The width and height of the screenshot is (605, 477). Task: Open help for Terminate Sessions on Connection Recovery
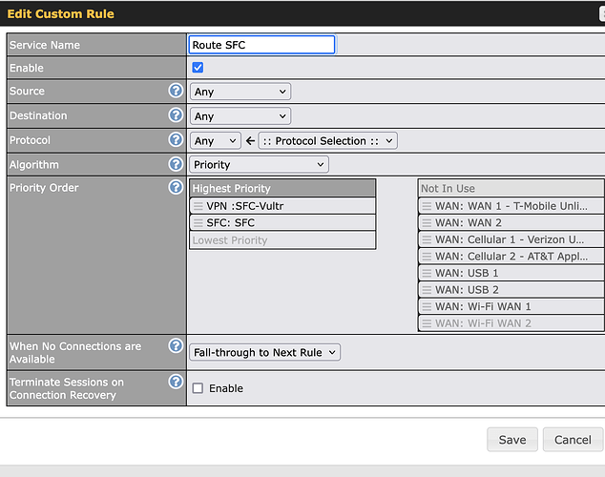coord(176,382)
